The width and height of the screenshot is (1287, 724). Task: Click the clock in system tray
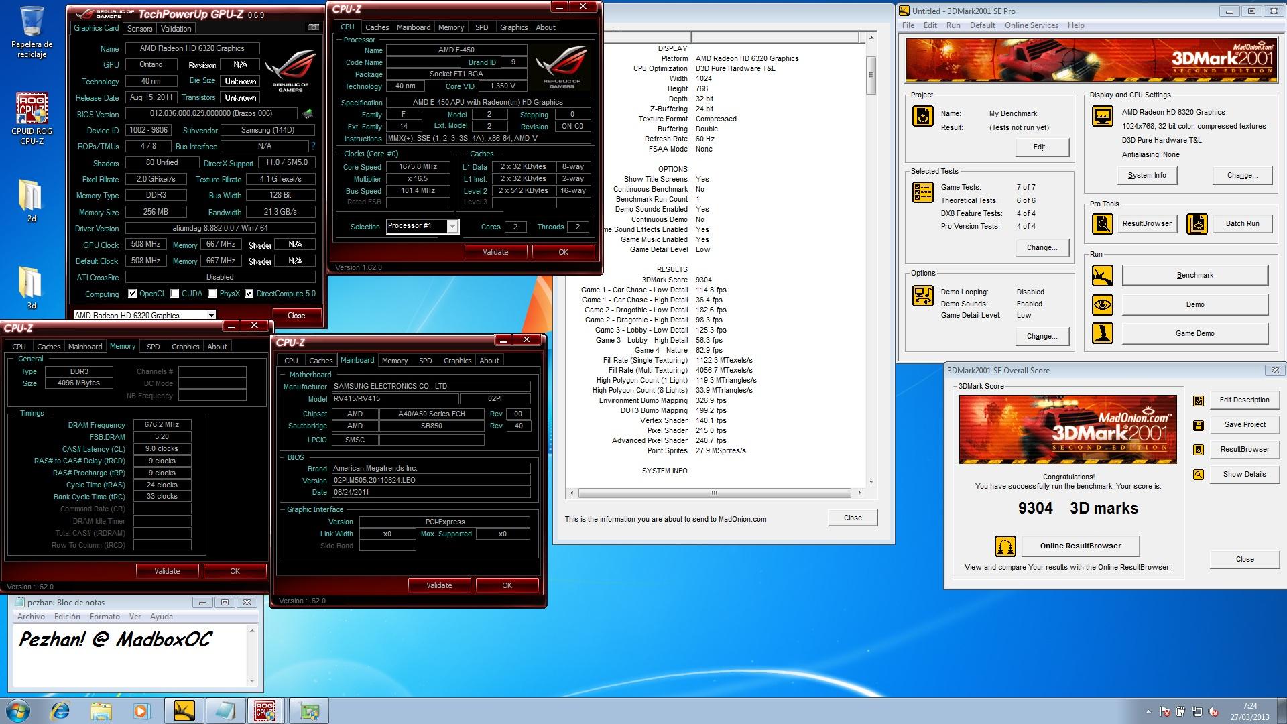[x=1249, y=711]
